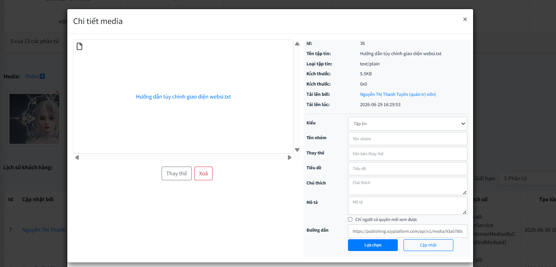Open the Kiểu dropdown showing Tập tin
The height and width of the screenshot is (267, 556).
pos(407,124)
